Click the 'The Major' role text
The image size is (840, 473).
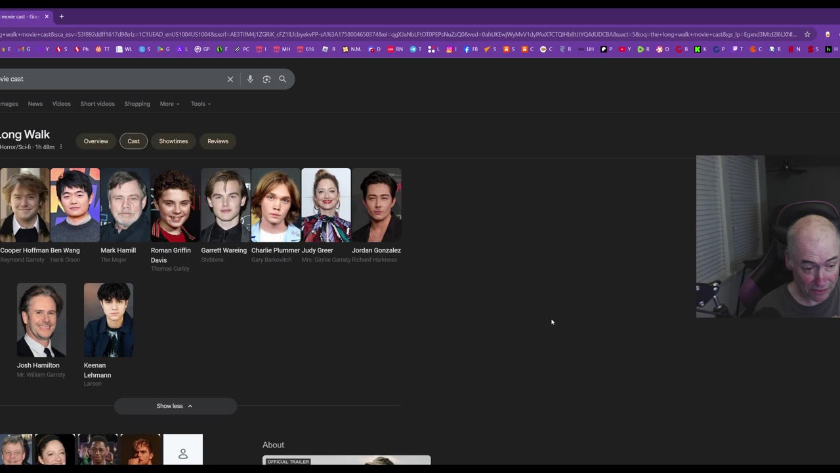(x=114, y=259)
